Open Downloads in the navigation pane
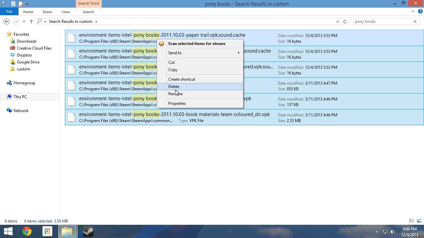The height and width of the screenshot is (238, 424). pyautogui.click(x=26, y=41)
